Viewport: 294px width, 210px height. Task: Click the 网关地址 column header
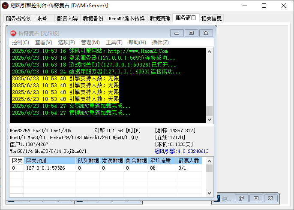[x=36, y=161]
